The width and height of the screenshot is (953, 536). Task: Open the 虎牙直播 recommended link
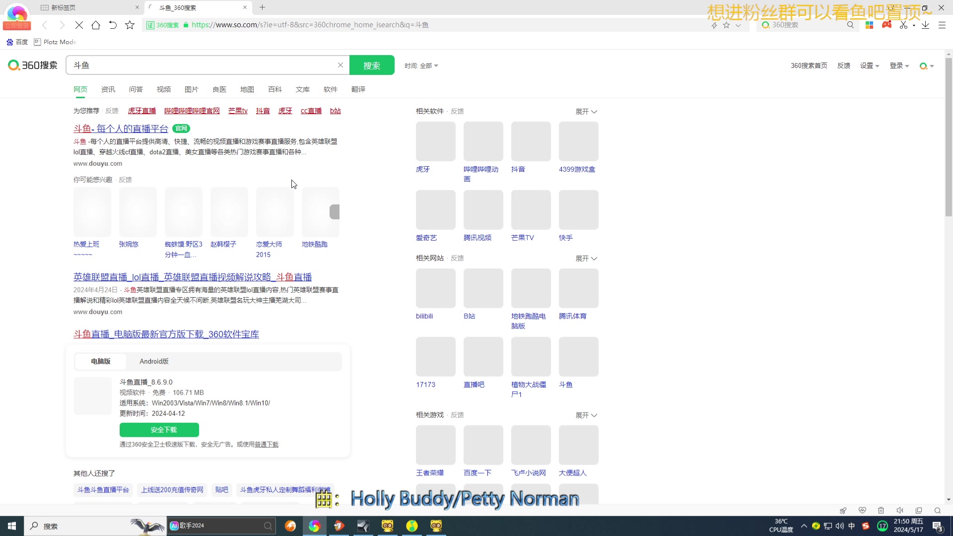point(142,111)
